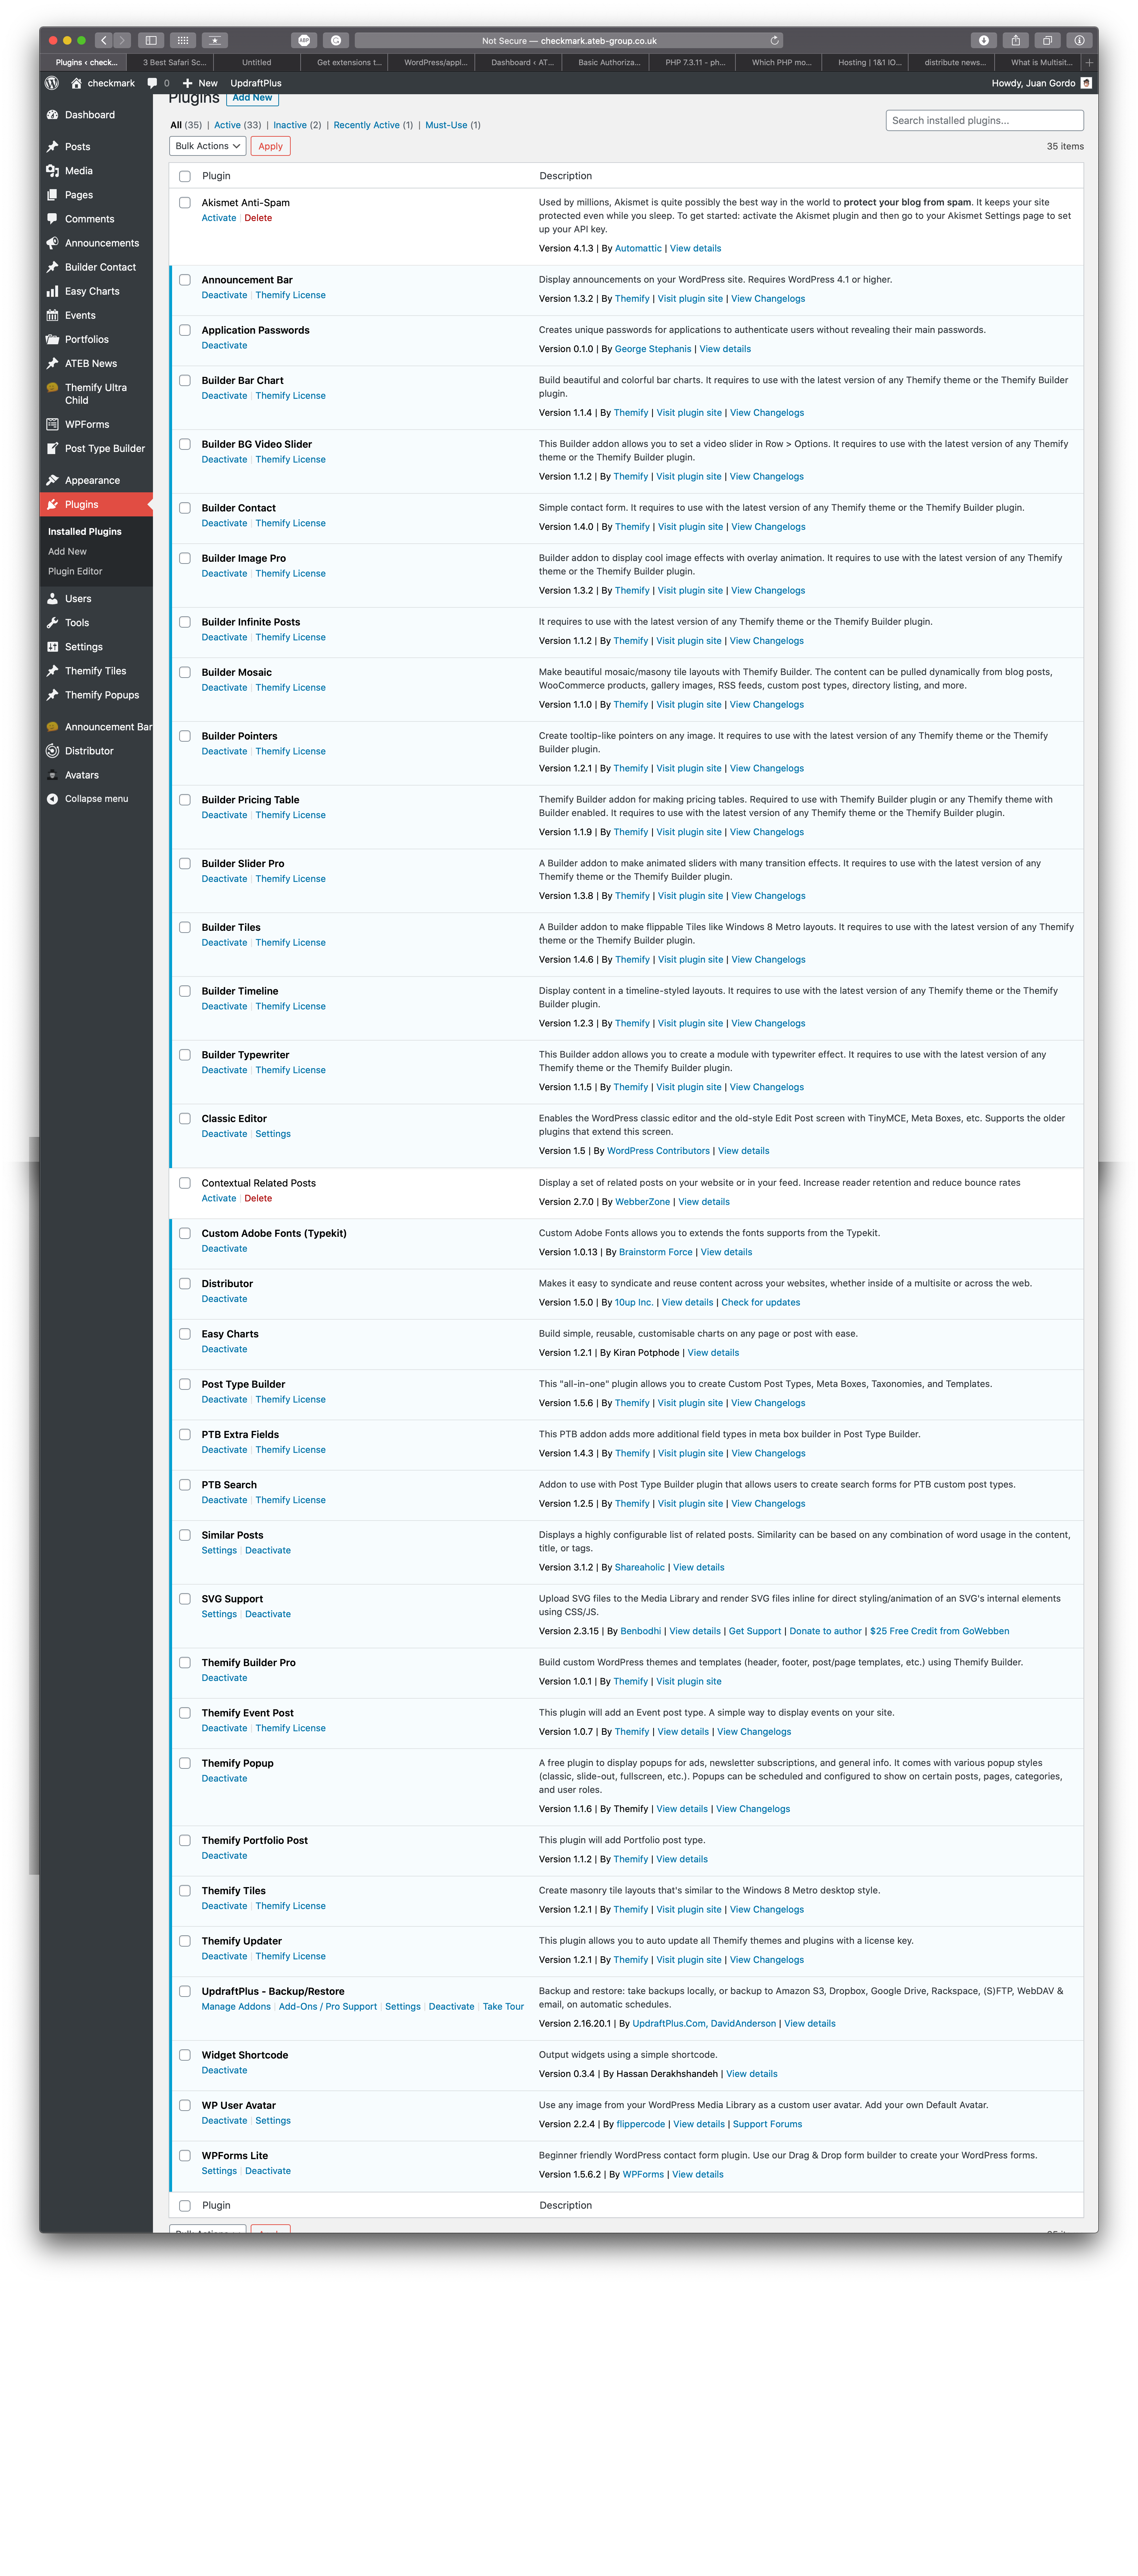Viewport: 1138px width, 2576px height.
Task: Open comments bubble in admin bar
Action: [x=158, y=83]
